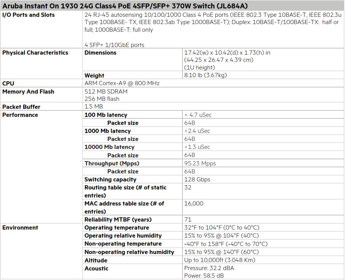Click the "Non-operating relative humidity" label

tap(129, 252)
